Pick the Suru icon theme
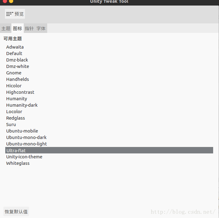Image resolution: width=219 pixels, height=218 pixels. click(109, 125)
